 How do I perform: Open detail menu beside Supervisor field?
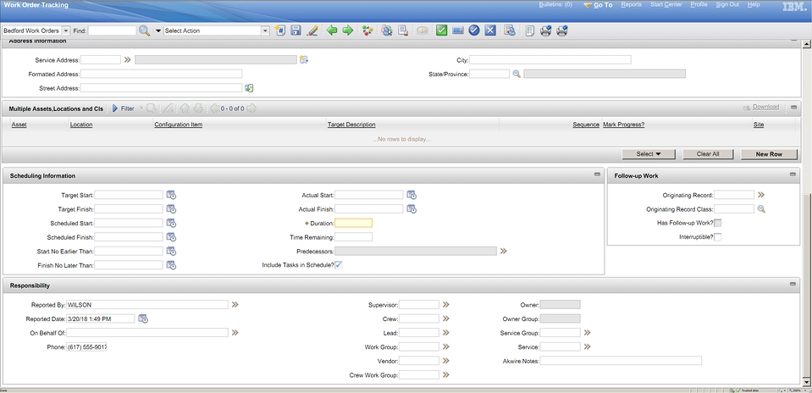coord(446,304)
